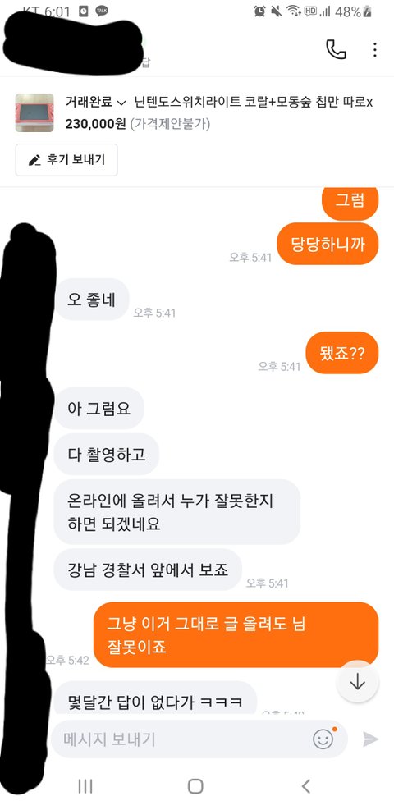
Task: Tap the 230,000원 price text
Action: 96,124
